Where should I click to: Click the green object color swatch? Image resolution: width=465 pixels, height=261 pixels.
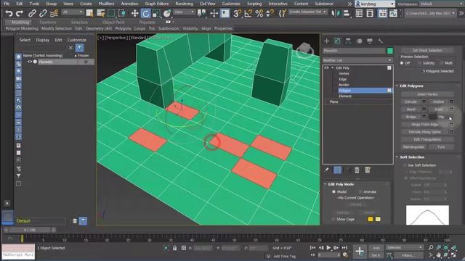pyautogui.click(x=390, y=51)
